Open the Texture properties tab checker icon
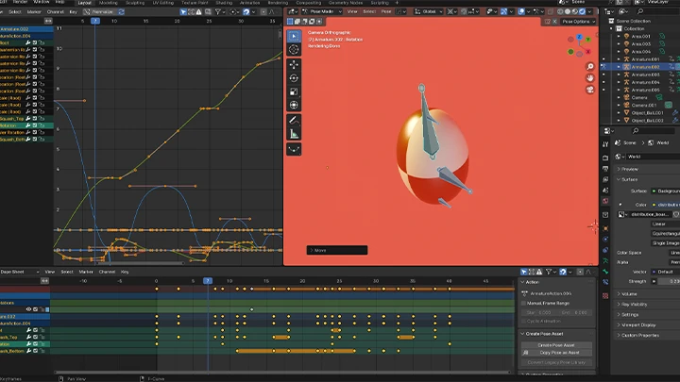The width and height of the screenshot is (680, 382). [x=605, y=296]
